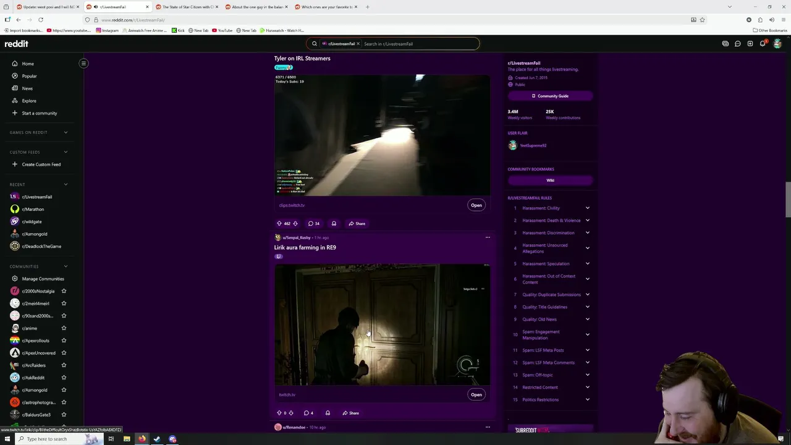Expand rule 15 Politics Restrictions
The image size is (791, 445).
pyautogui.click(x=588, y=400)
